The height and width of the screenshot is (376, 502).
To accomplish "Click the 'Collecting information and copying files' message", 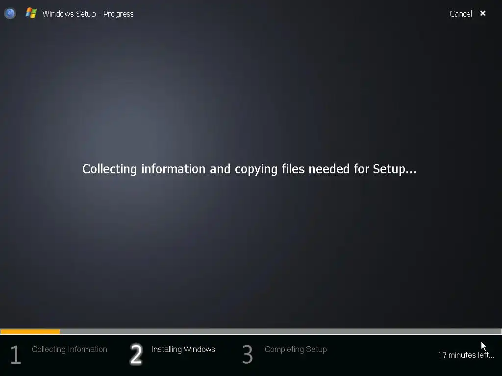I will pos(250,169).
